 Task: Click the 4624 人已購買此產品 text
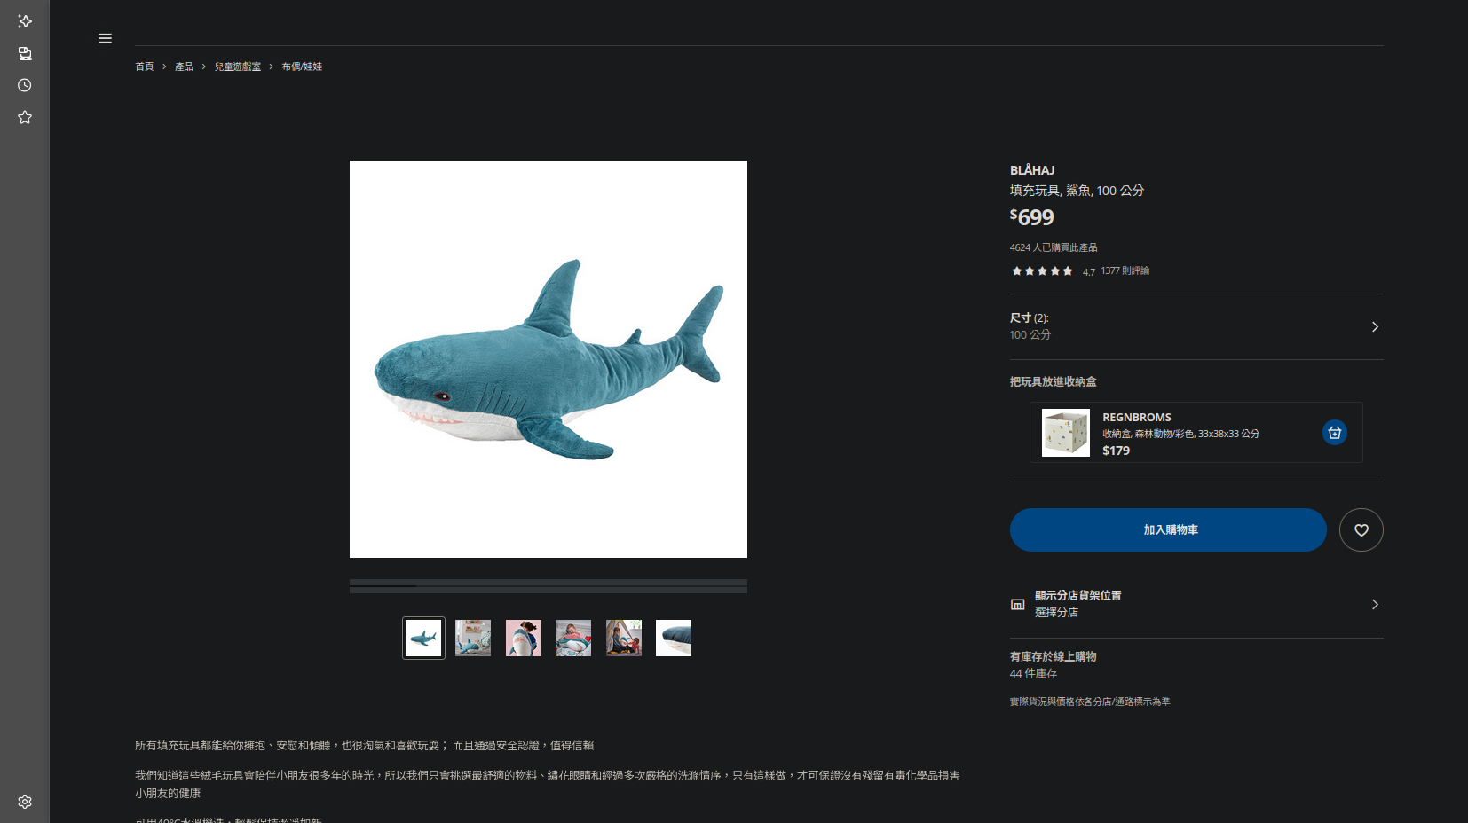(1054, 247)
